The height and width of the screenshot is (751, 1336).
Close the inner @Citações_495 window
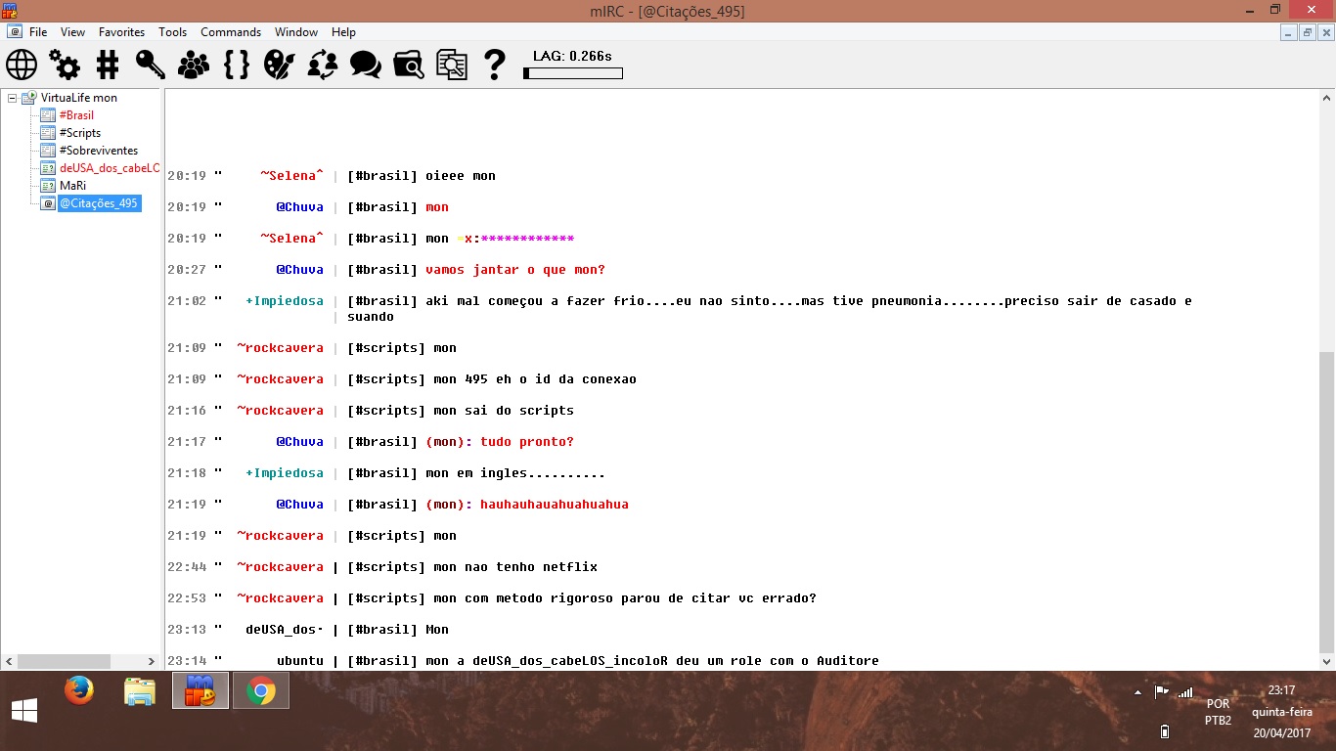1325,32
